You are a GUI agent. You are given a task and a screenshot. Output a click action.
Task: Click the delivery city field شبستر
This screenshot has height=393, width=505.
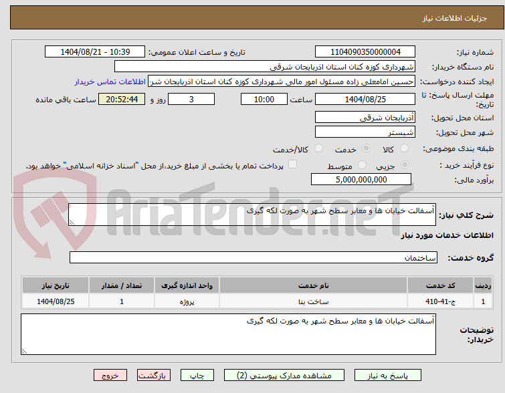coord(365,132)
